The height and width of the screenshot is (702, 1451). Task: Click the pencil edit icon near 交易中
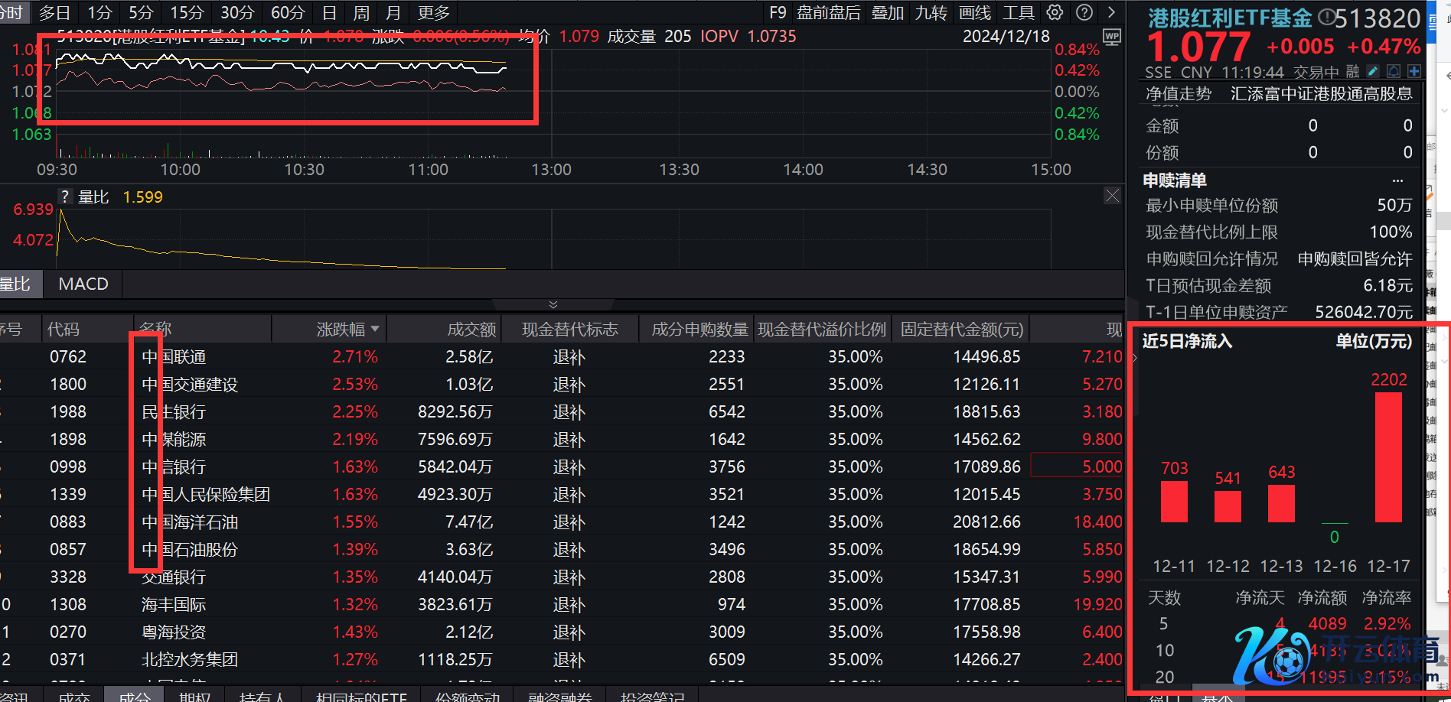click(1373, 71)
